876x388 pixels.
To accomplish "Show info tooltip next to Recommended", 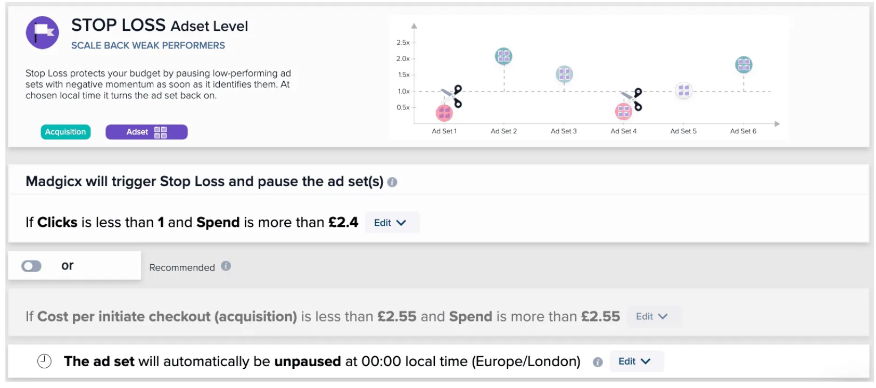I will point(226,266).
